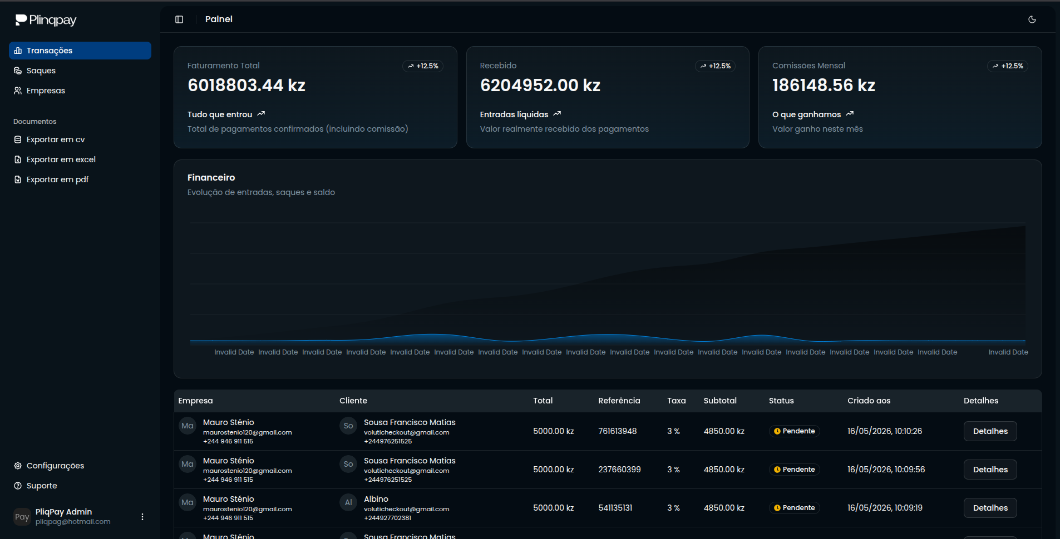Click the Painel page title
The image size is (1060, 539).
click(x=219, y=19)
